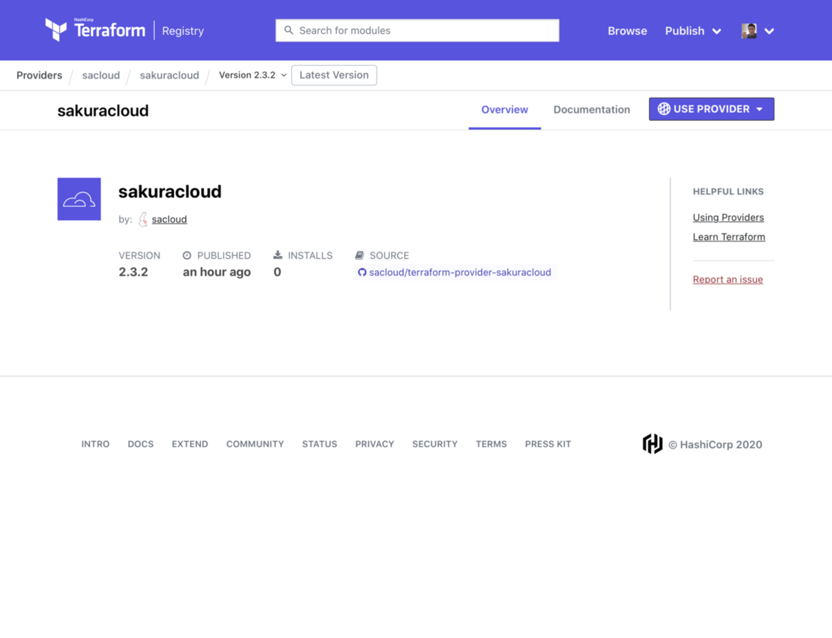Viewport: 832px width, 638px height.
Task: Open INTRO footer link
Action: point(95,444)
